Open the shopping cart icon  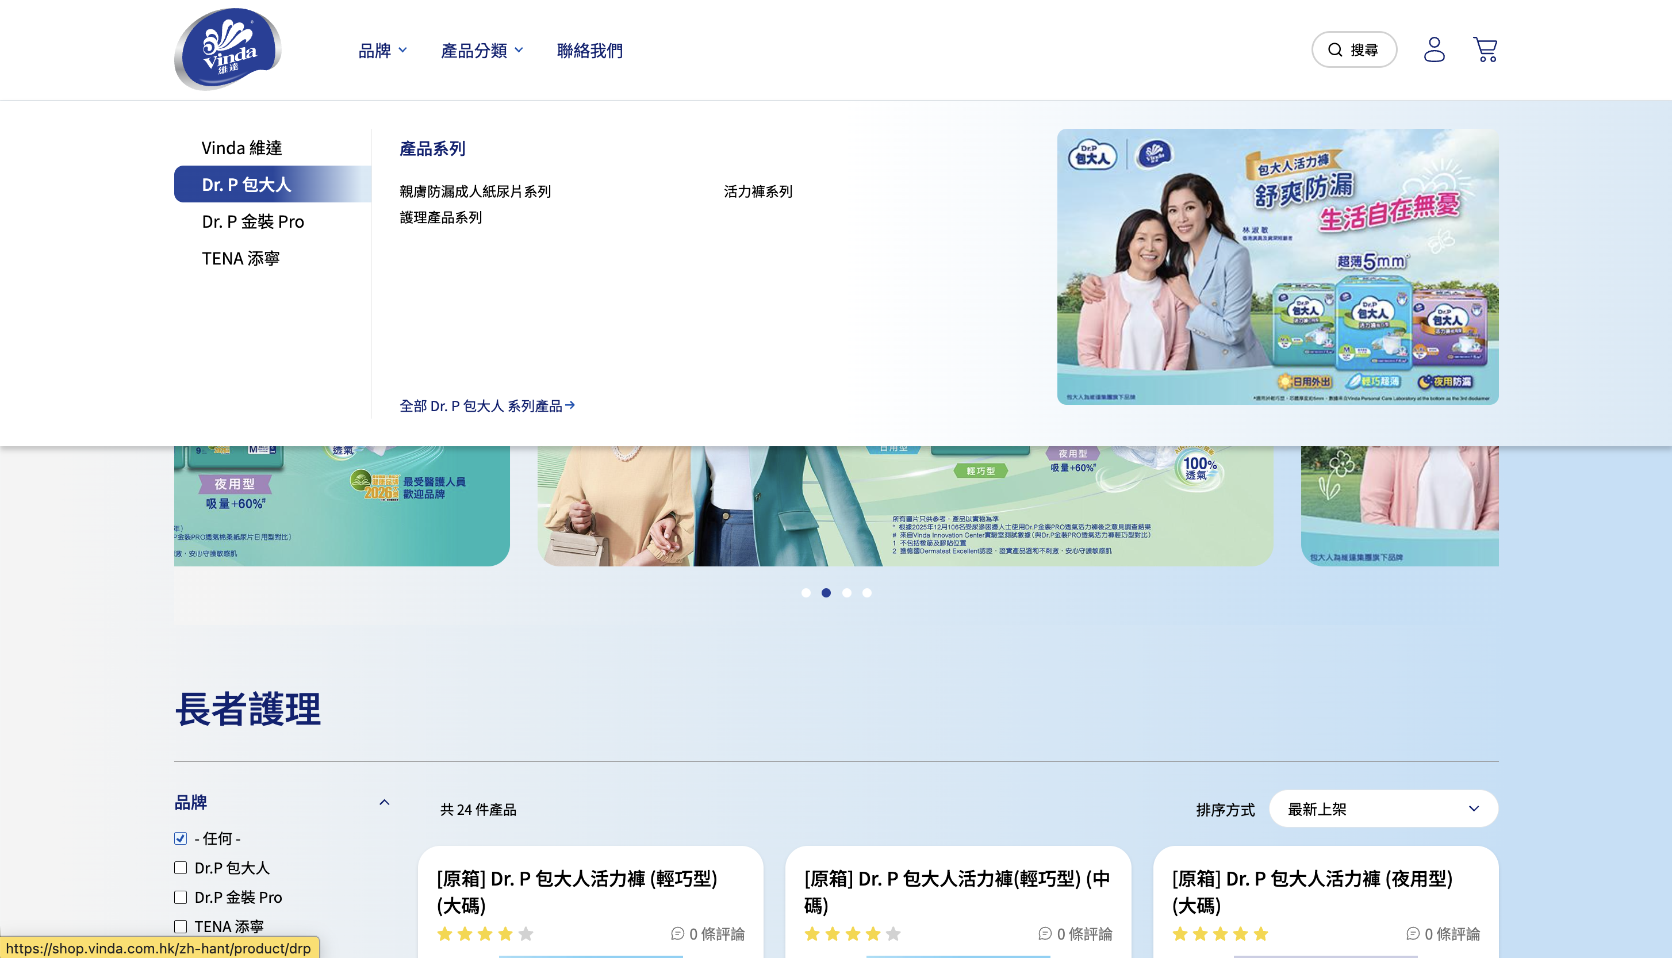tap(1485, 49)
